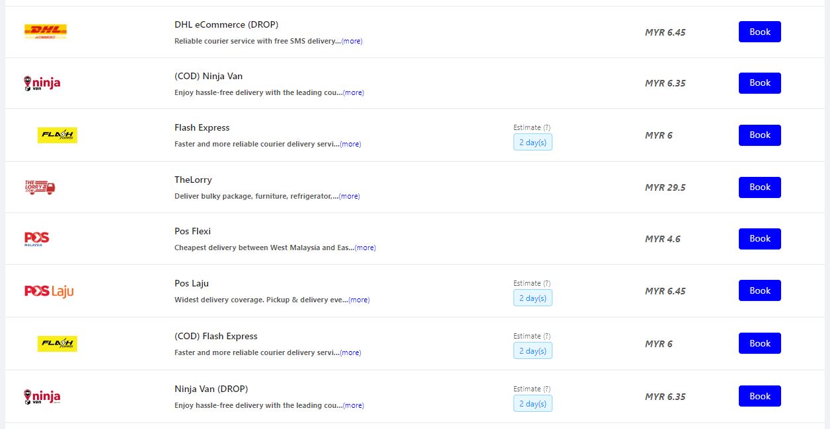Click TheLorry truck logo
The image size is (830, 429).
point(40,187)
